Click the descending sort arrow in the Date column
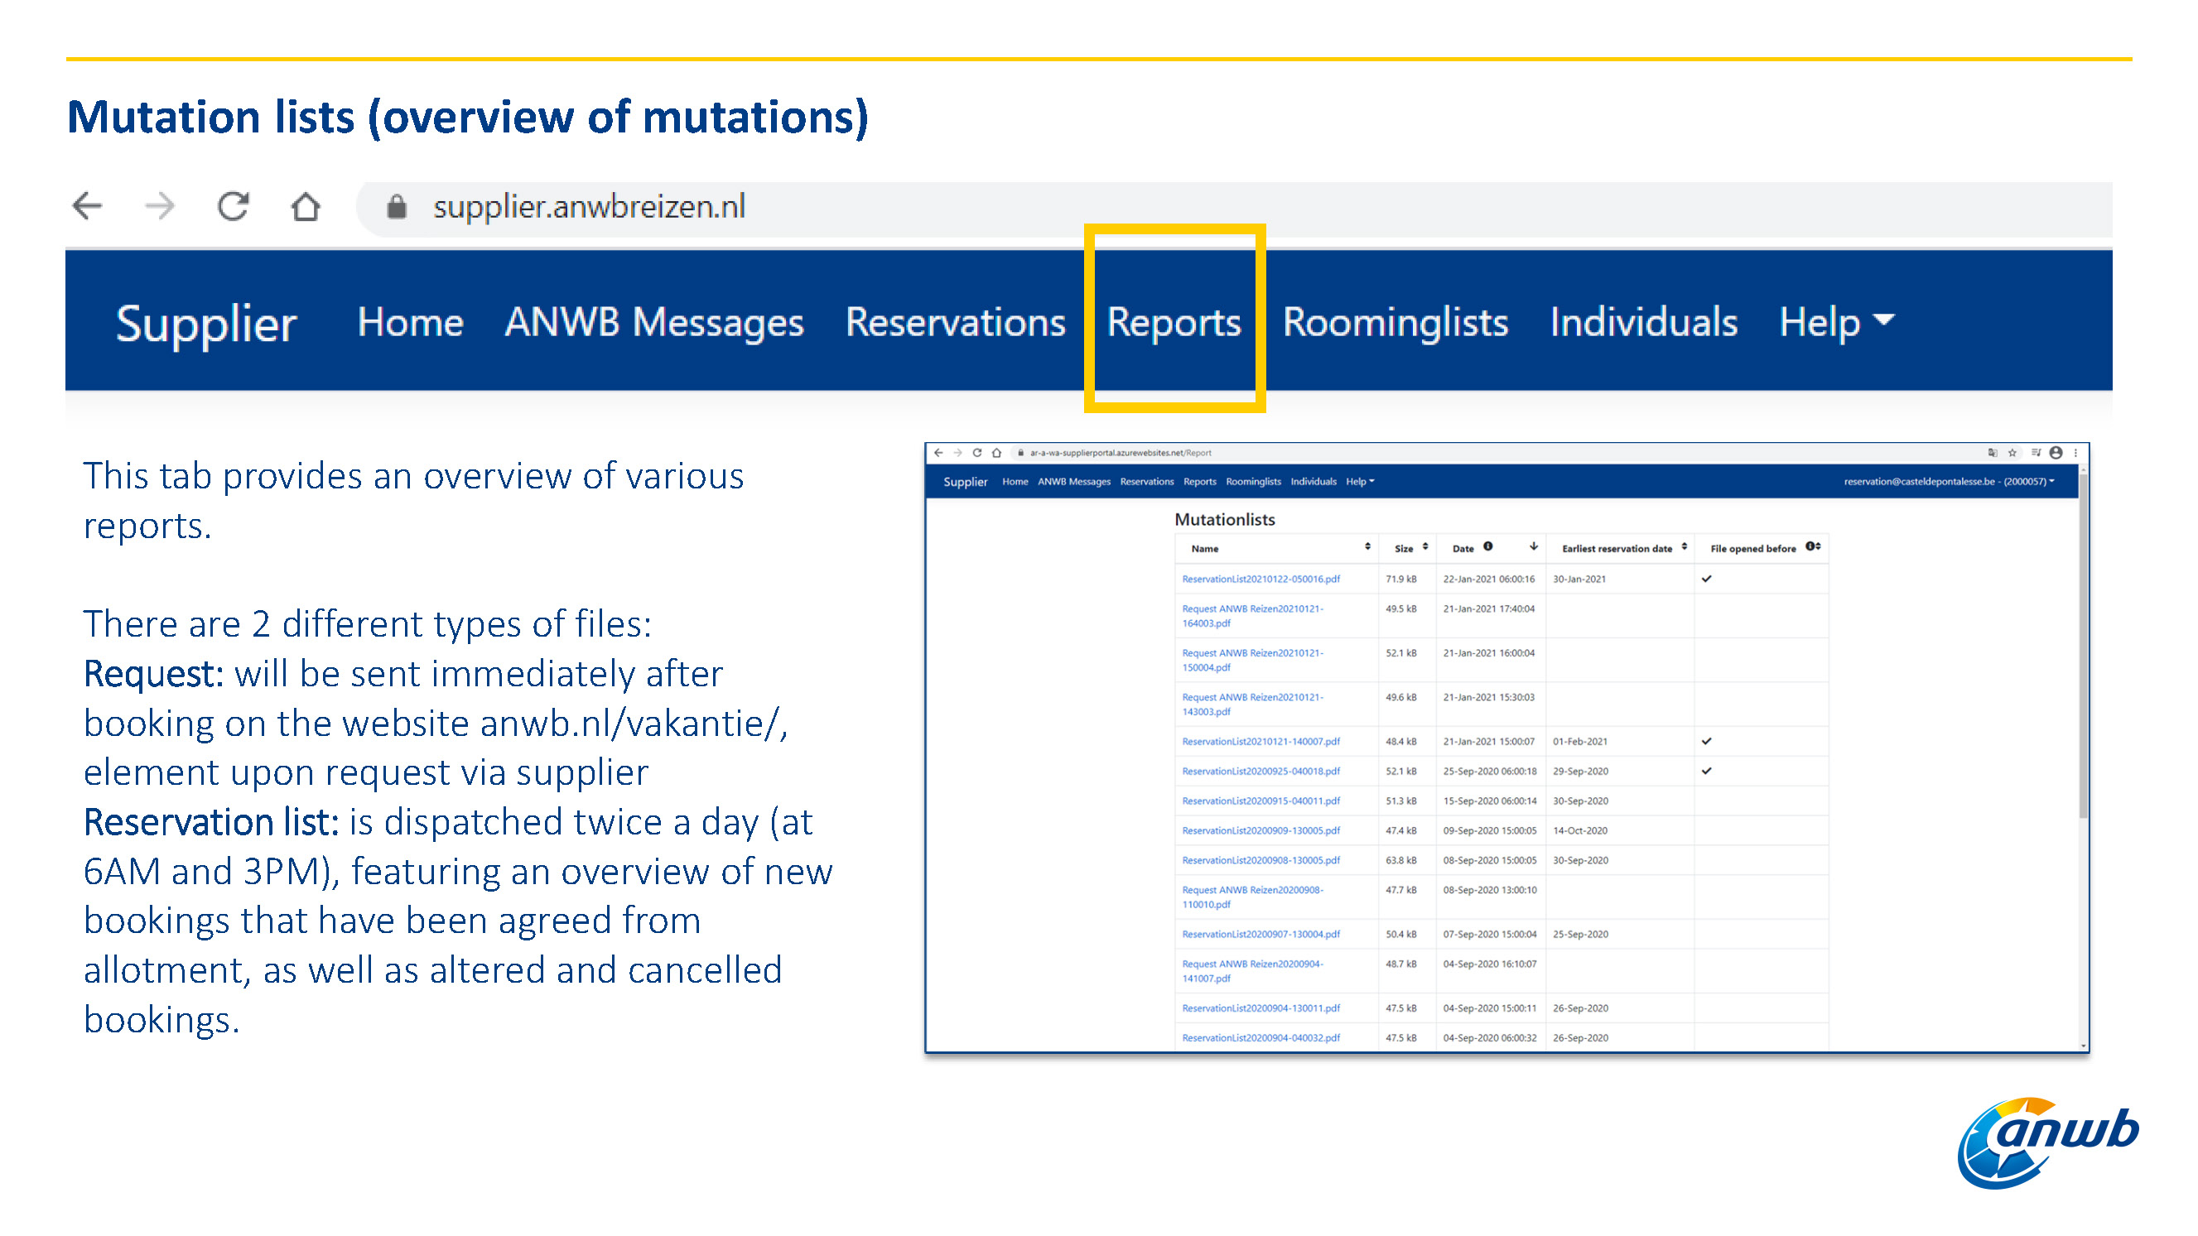The image size is (2198, 1236). click(x=1533, y=546)
